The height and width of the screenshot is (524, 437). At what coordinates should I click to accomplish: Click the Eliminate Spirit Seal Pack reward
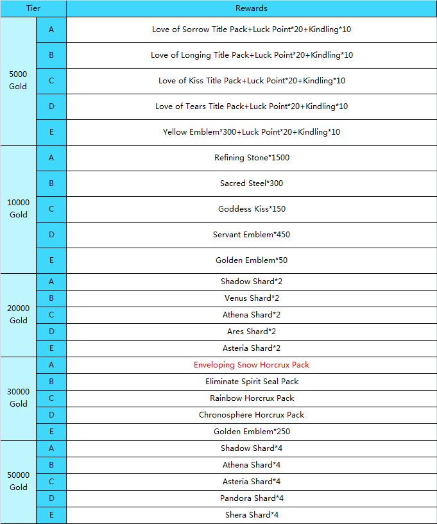click(x=252, y=382)
